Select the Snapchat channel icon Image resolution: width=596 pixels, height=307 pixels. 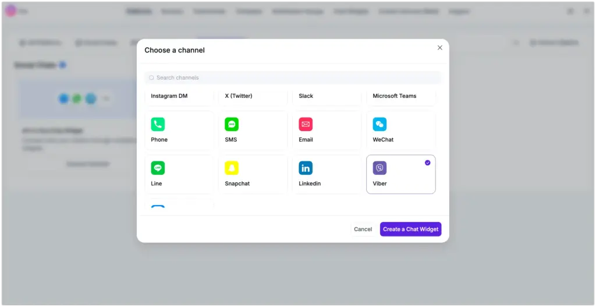coord(232,168)
